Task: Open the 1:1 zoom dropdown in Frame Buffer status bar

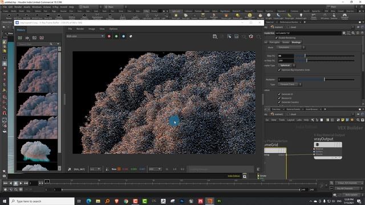Action: [95, 169]
